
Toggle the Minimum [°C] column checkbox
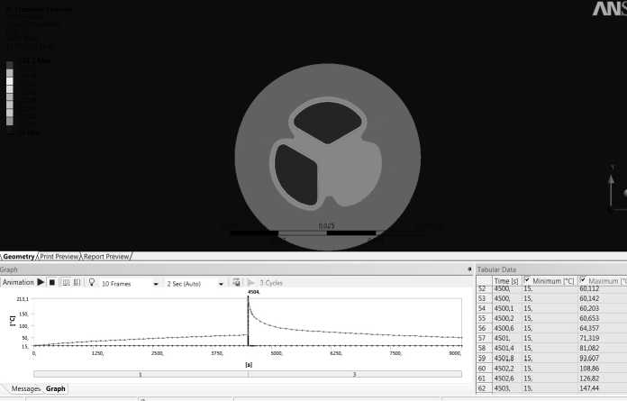(527, 279)
